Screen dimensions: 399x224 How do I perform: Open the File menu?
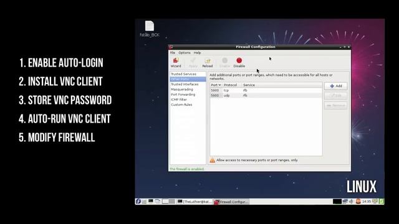click(173, 52)
